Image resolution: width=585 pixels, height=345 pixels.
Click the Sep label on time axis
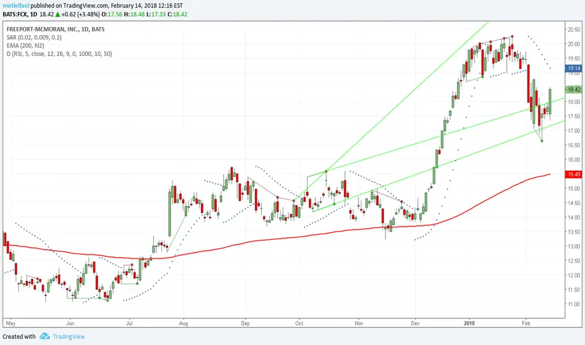tap(245, 324)
